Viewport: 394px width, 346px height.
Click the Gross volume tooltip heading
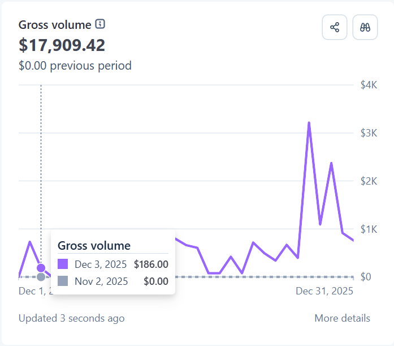click(94, 246)
